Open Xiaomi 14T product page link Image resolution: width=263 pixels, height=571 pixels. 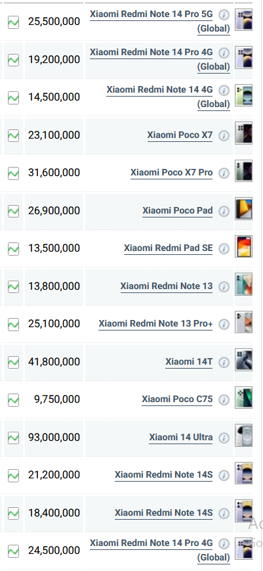pos(189,362)
